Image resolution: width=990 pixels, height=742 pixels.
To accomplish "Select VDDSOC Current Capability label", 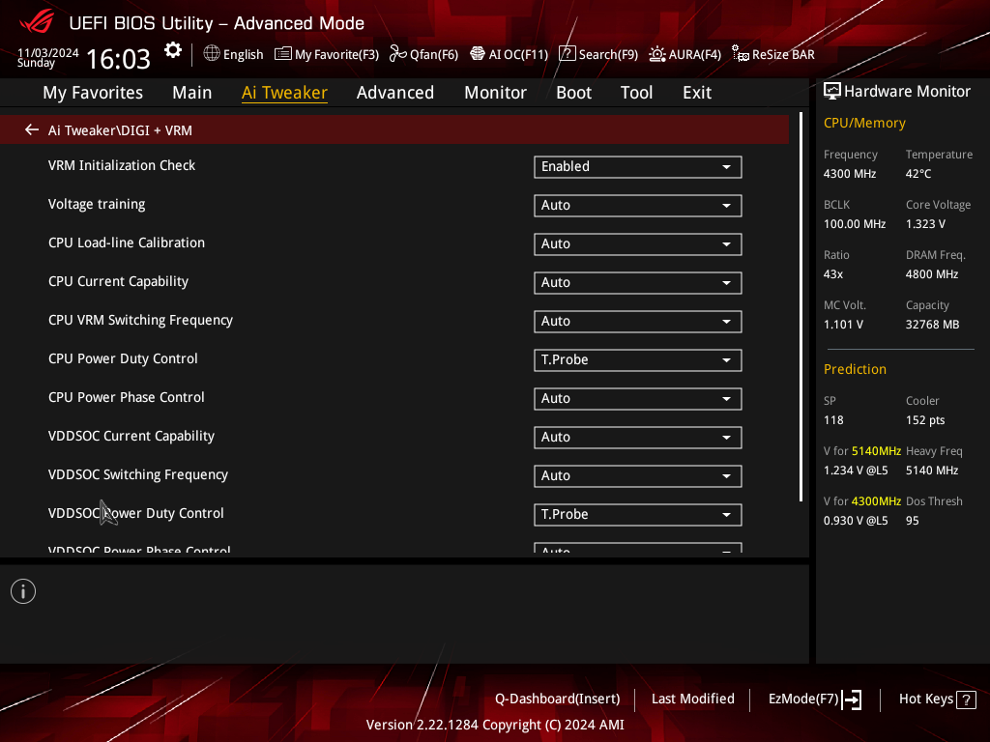I will (131, 436).
